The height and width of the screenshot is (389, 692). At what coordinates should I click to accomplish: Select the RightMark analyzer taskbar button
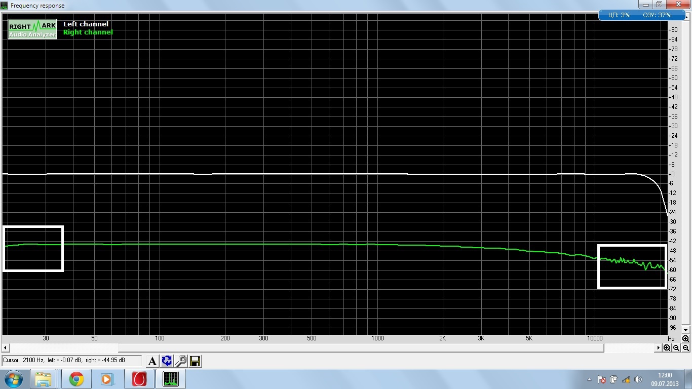pyautogui.click(x=171, y=379)
